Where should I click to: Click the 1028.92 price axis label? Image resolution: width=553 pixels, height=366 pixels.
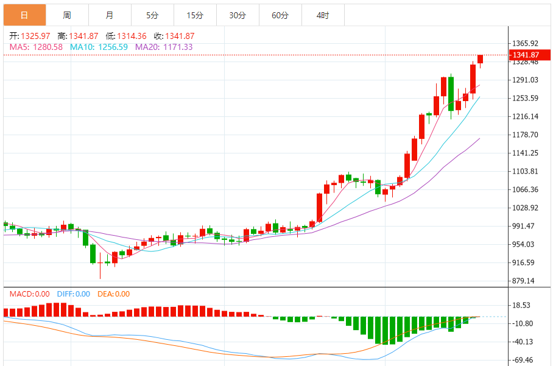click(525, 208)
